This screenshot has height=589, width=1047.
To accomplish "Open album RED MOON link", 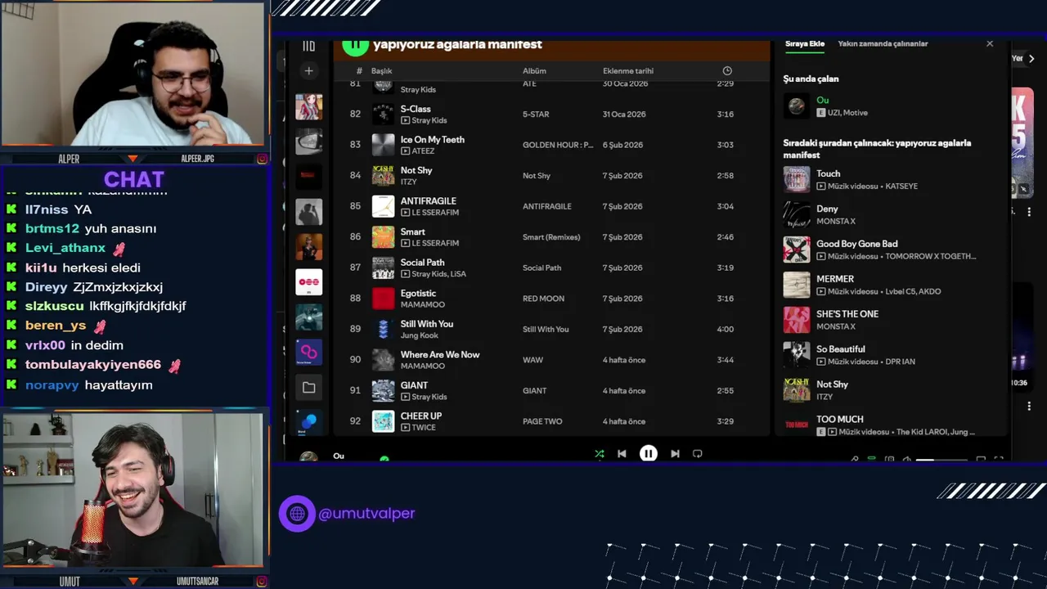I will pyautogui.click(x=543, y=299).
